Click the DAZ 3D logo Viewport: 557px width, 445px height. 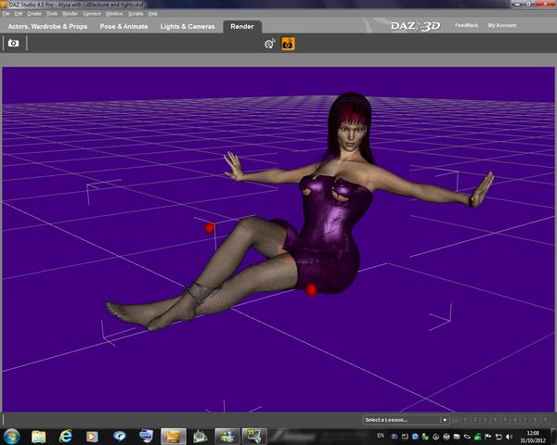(416, 26)
